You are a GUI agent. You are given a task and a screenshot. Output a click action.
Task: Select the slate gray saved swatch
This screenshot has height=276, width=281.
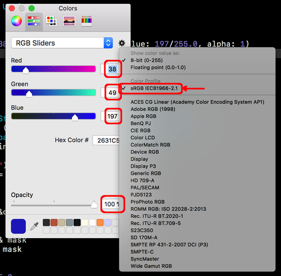click(x=69, y=223)
